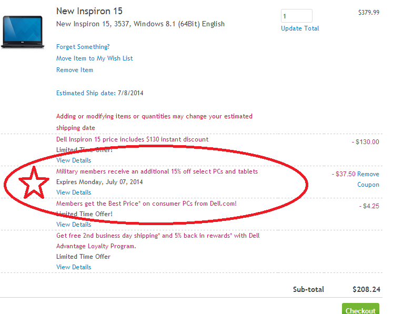
Task: View Details for $130 instant discount
Action: [74, 160]
